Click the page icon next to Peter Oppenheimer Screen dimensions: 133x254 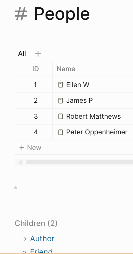(60, 132)
